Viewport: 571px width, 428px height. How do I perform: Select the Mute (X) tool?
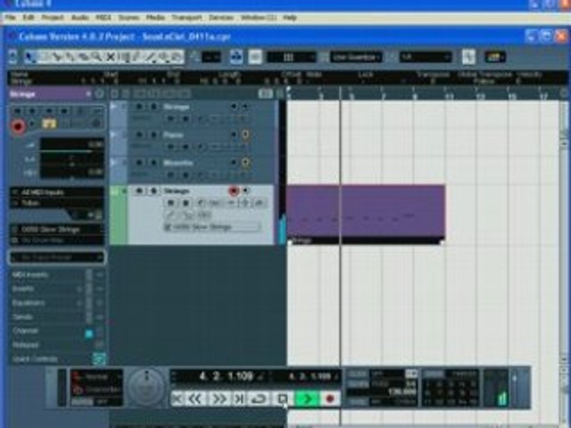tap(111, 57)
